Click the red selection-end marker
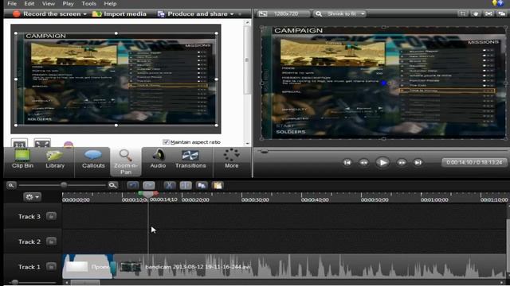 coord(156,194)
